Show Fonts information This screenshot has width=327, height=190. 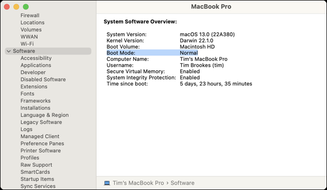pyautogui.click(x=27, y=93)
